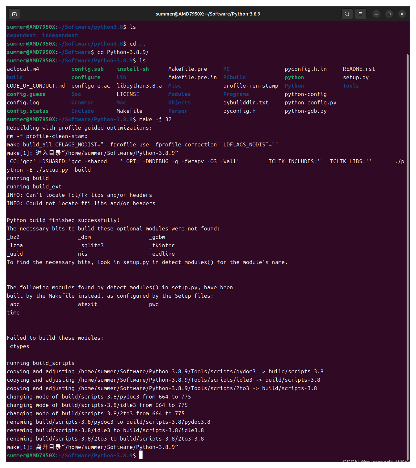Viewport: 416px width, 468px height.
Task: Click 'config.log' file name
Action: click(x=23, y=102)
